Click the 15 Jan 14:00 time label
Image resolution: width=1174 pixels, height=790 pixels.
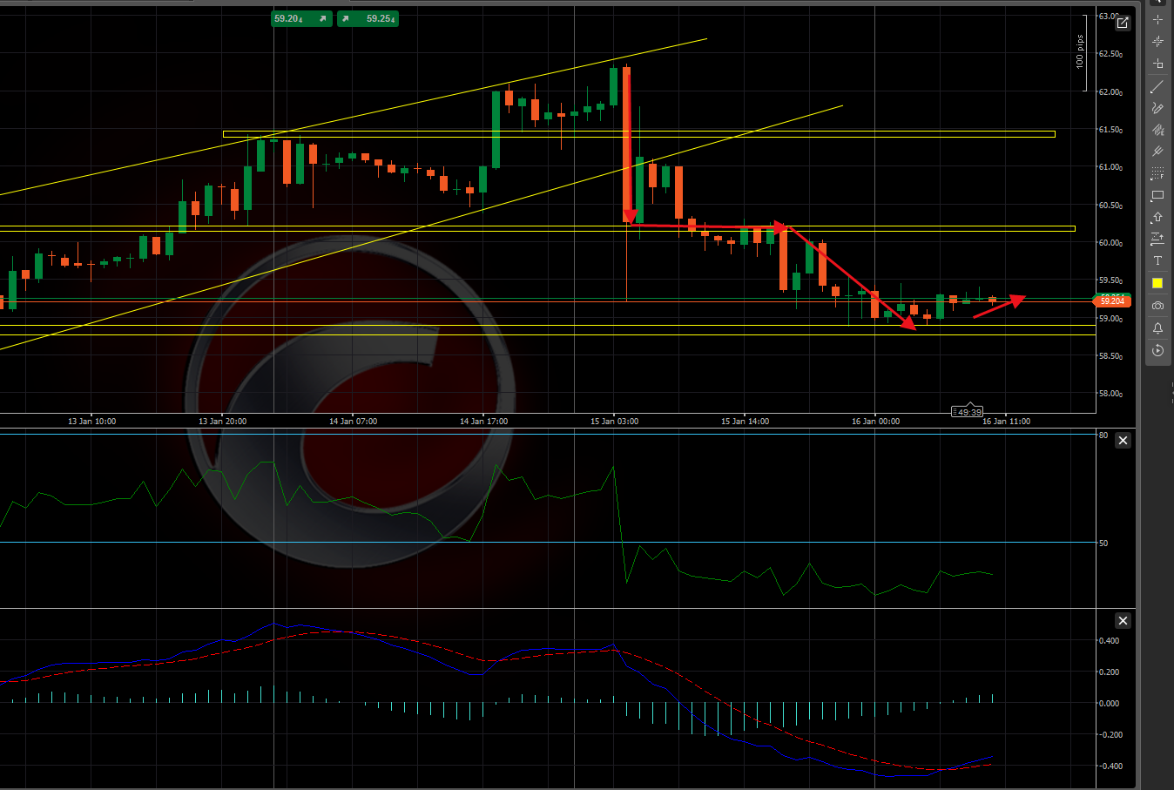(746, 422)
